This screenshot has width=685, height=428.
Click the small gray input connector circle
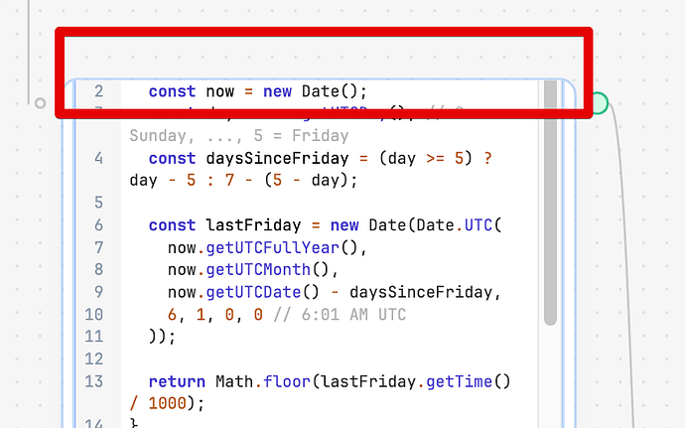pyautogui.click(x=40, y=102)
